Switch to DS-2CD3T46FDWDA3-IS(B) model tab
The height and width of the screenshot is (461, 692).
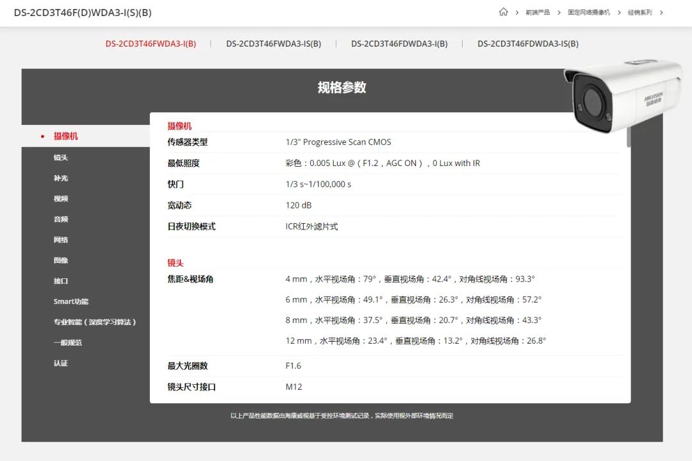pos(528,44)
